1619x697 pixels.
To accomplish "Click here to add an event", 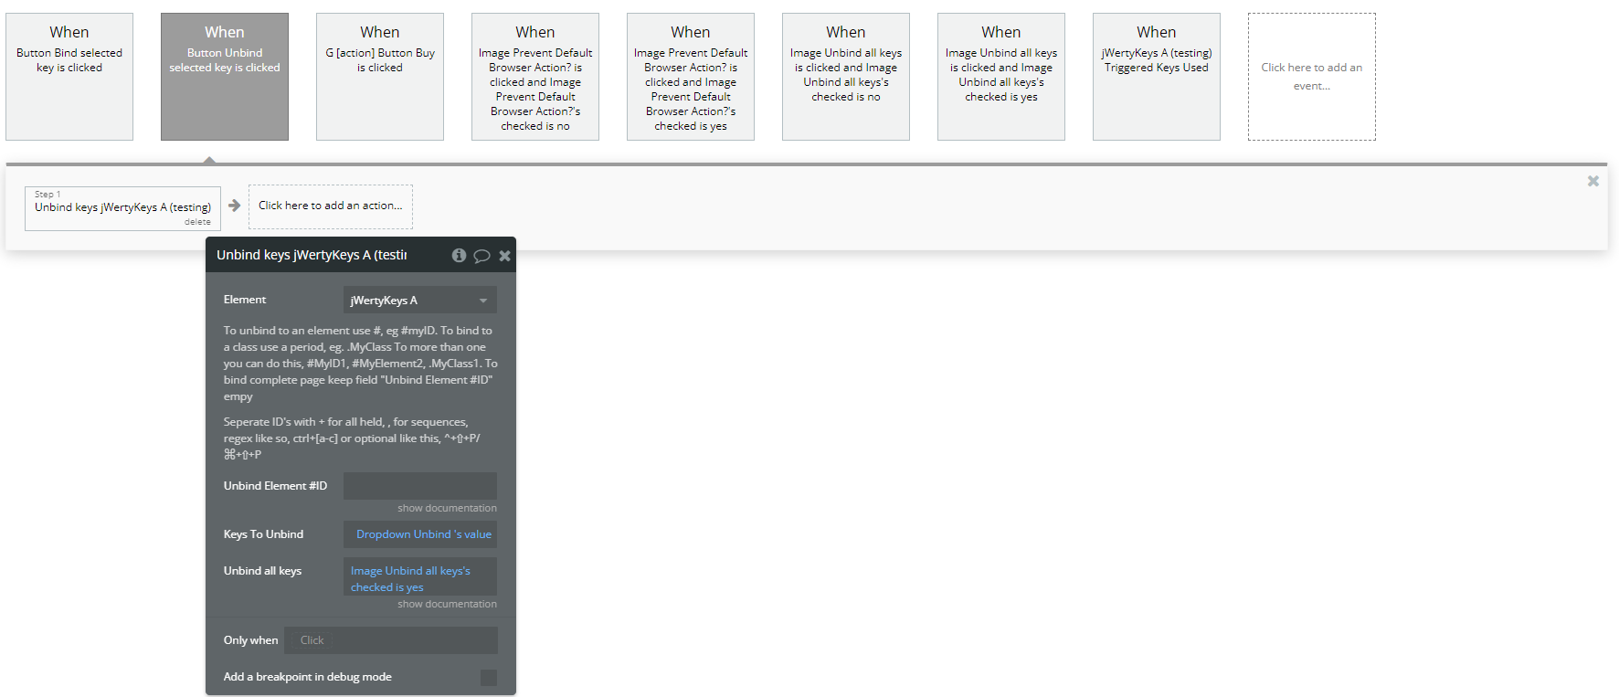I will [x=1312, y=77].
